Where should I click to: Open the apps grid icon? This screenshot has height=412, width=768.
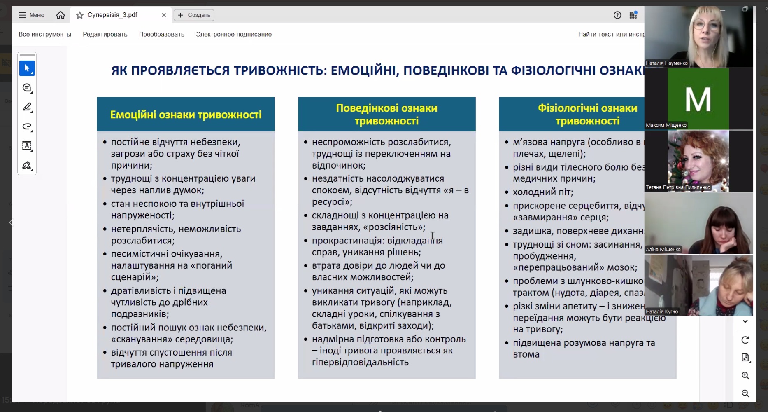(633, 15)
